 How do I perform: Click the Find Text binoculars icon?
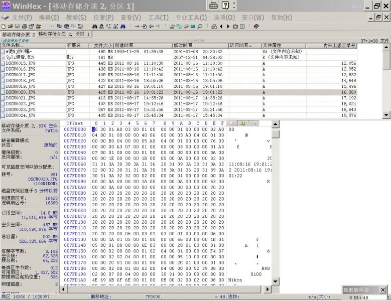pos(95,26)
